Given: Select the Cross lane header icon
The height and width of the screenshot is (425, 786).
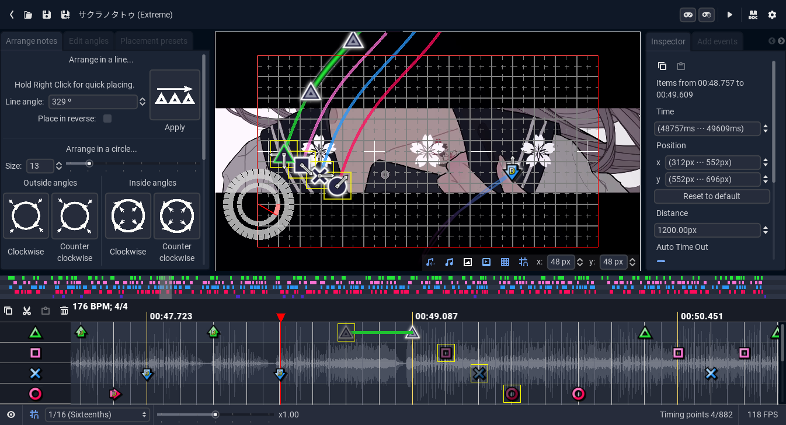Looking at the screenshot, I should tap(36, 373).
